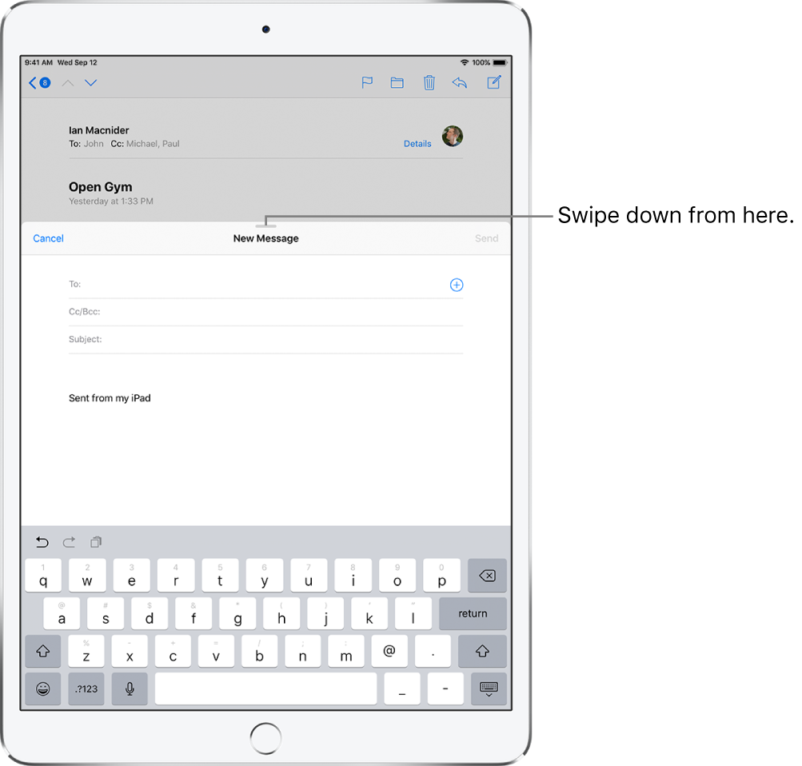Redo the typing action
This screenshot has height=766, width=802.
pos(69,541)
